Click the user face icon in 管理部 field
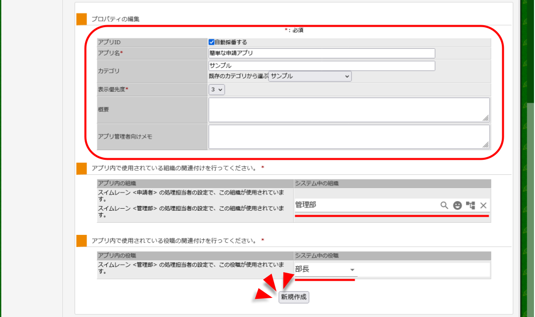This screenshot has width=535, height=317. click(x=457, y=205)
